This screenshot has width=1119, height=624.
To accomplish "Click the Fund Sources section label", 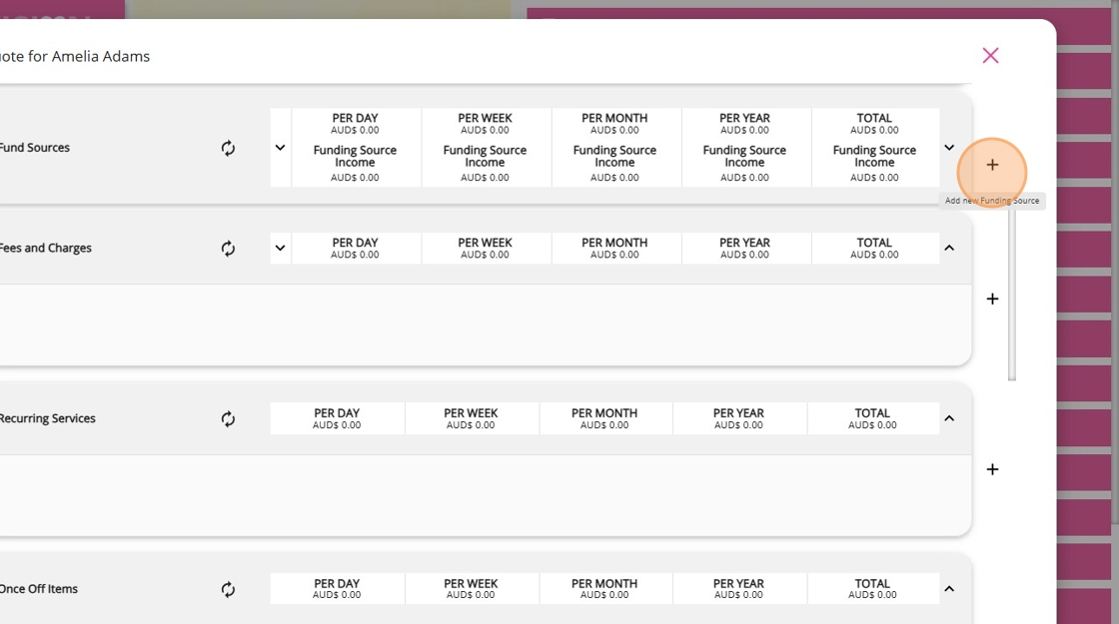I will [x=35, y=148].
